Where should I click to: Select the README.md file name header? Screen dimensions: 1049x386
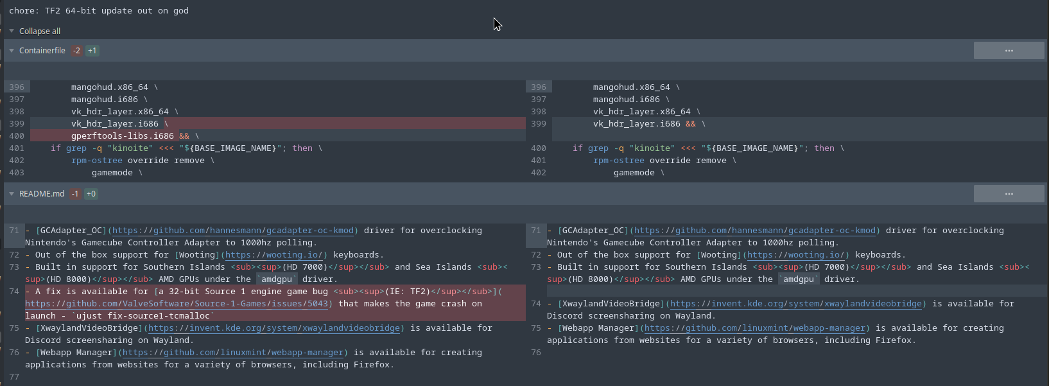coord(42,194)
